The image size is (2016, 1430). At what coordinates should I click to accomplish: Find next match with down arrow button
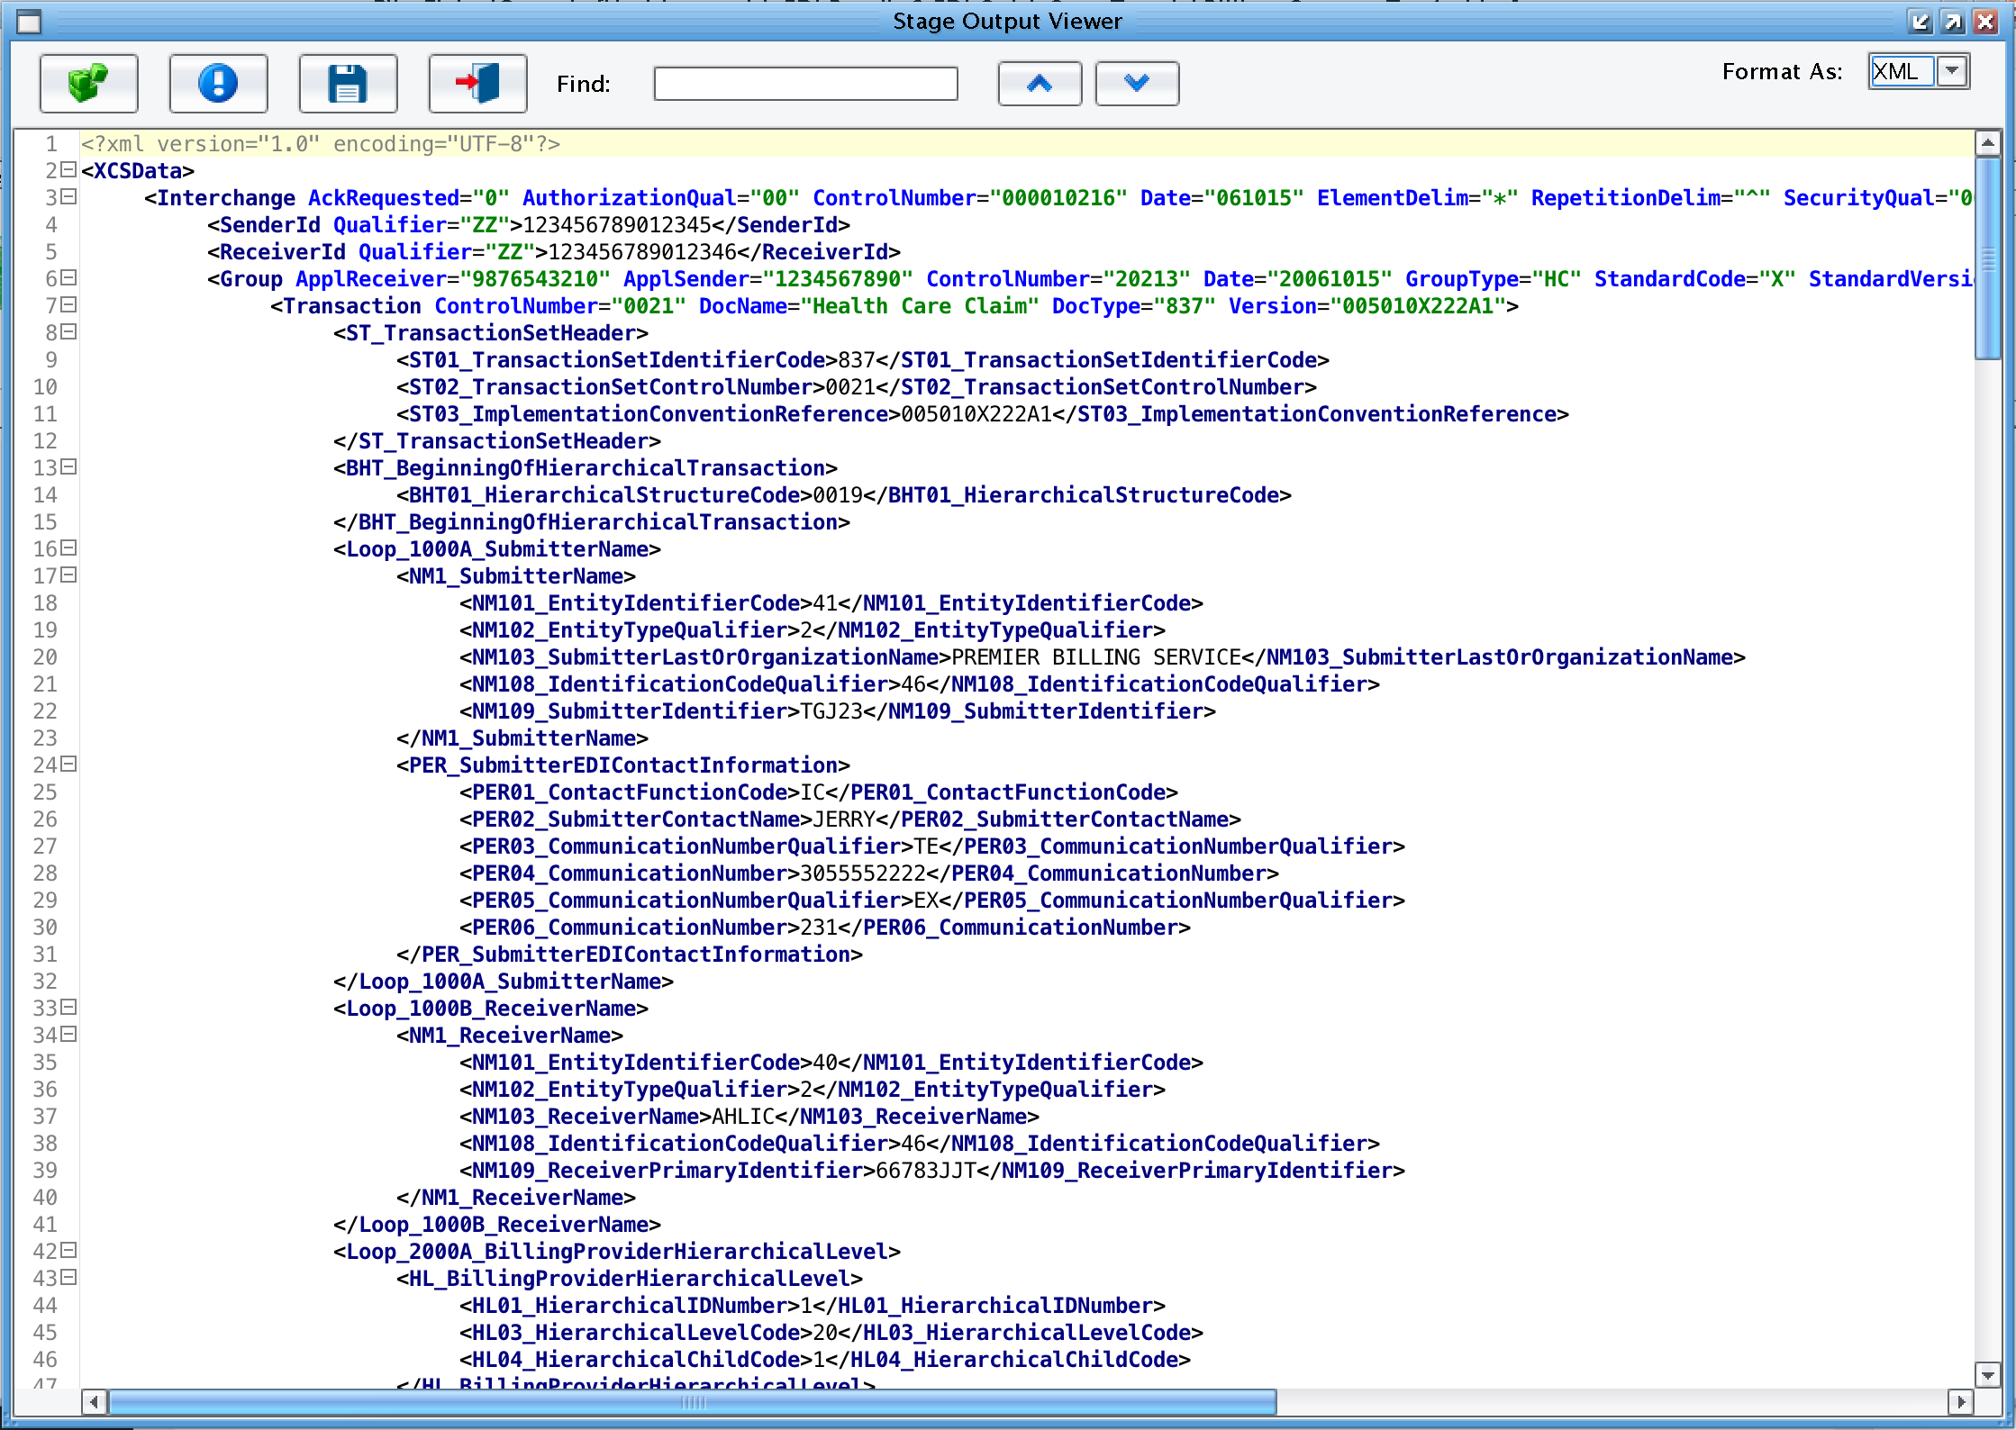1137,84
